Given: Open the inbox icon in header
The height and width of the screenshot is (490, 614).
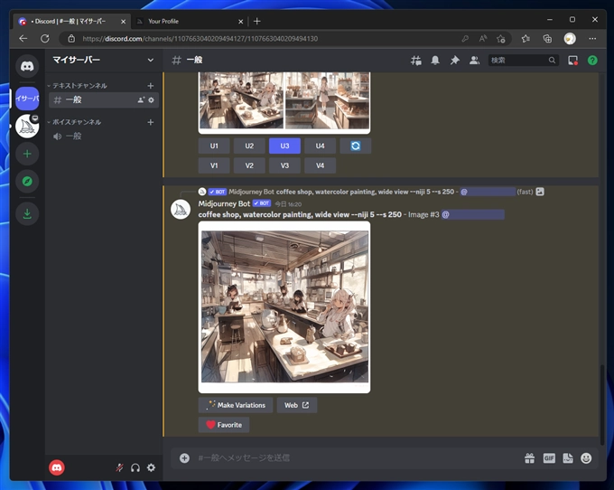Looking at the screenshot, I should (572, 61).
